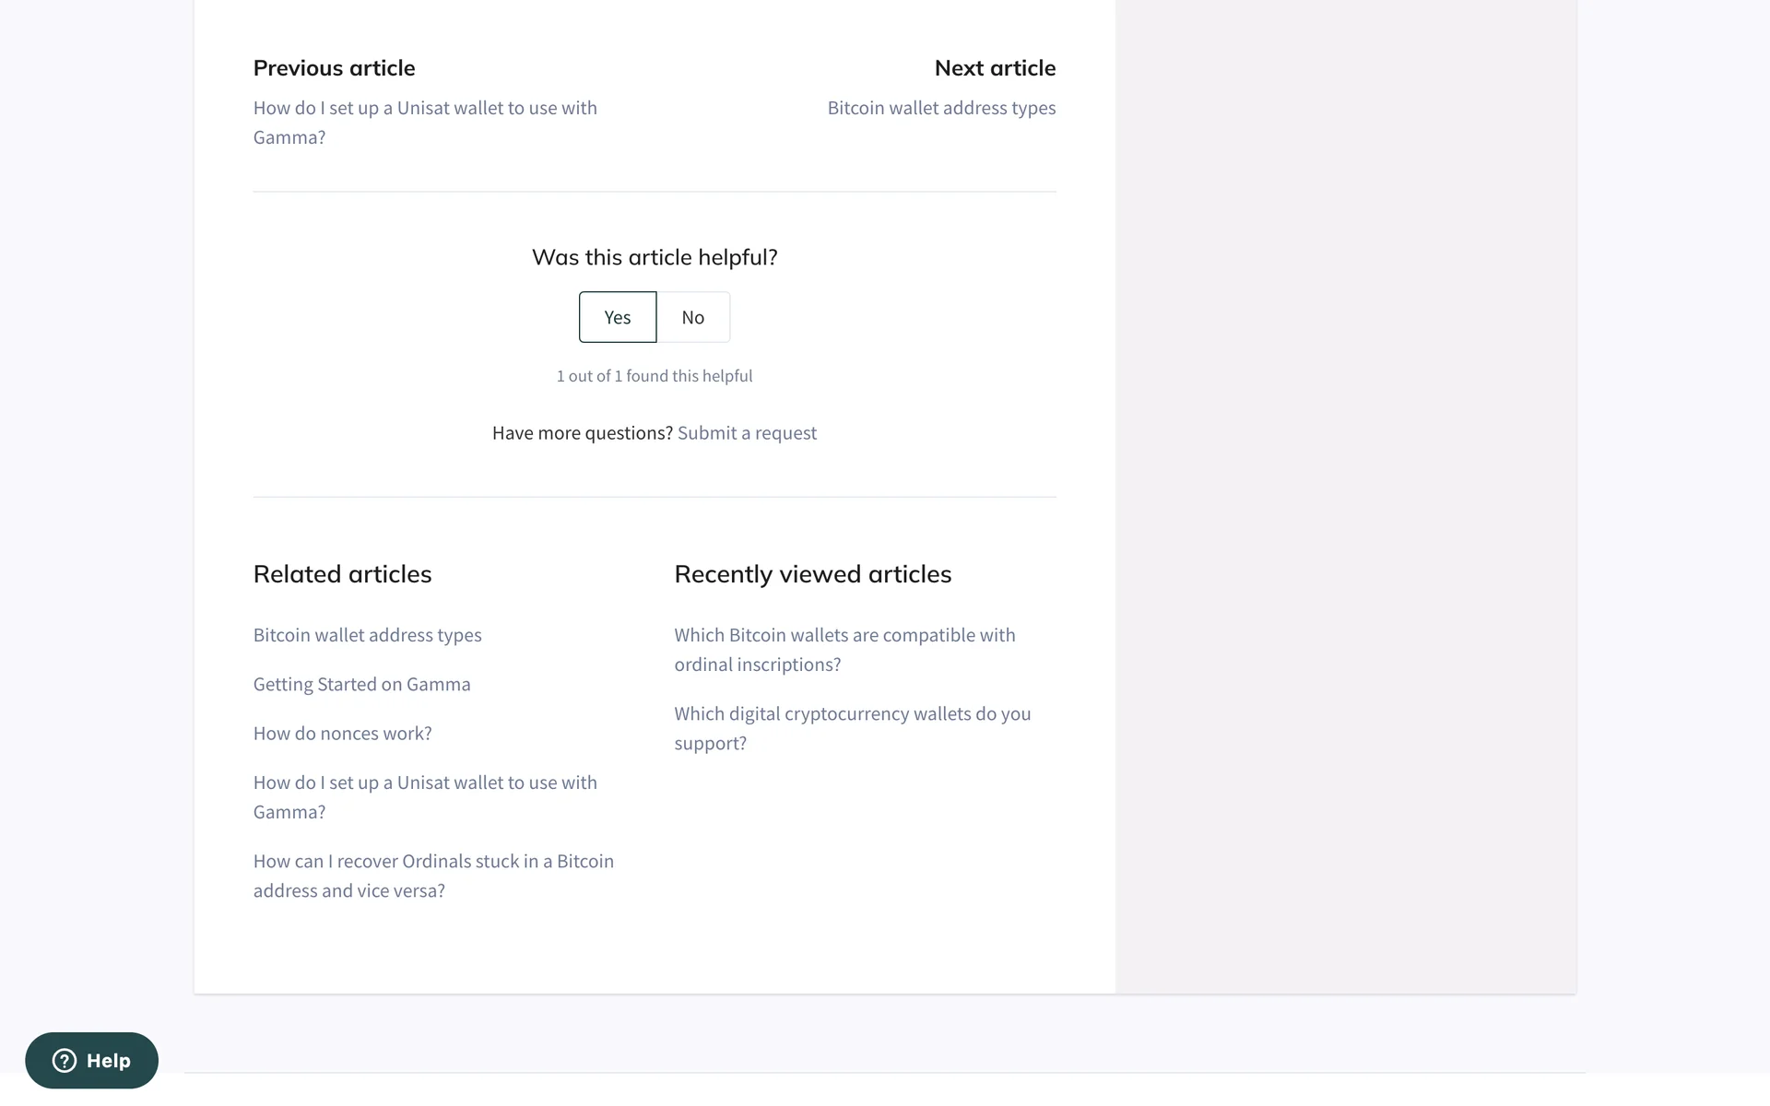Go to next article Bitcoin wallet address types
Viewport: 1770px width, 1106px height.
[x=941, y=108]
